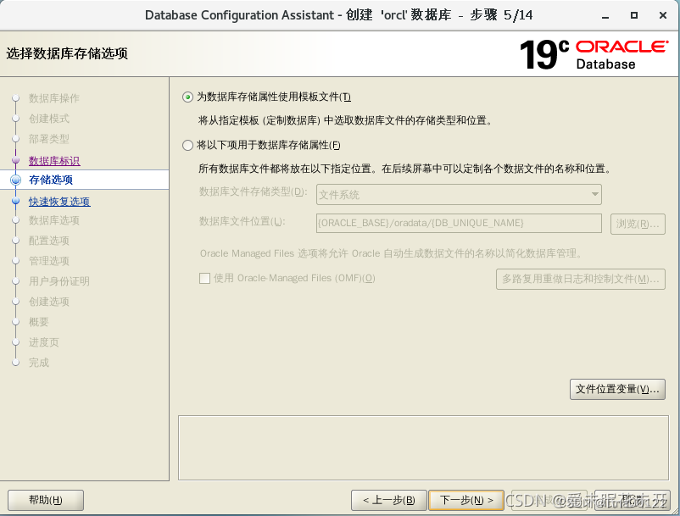This screenshot has height=516, width=680.
Task: Open the 快速恢复选项 step link
Action: coord(59,202)
